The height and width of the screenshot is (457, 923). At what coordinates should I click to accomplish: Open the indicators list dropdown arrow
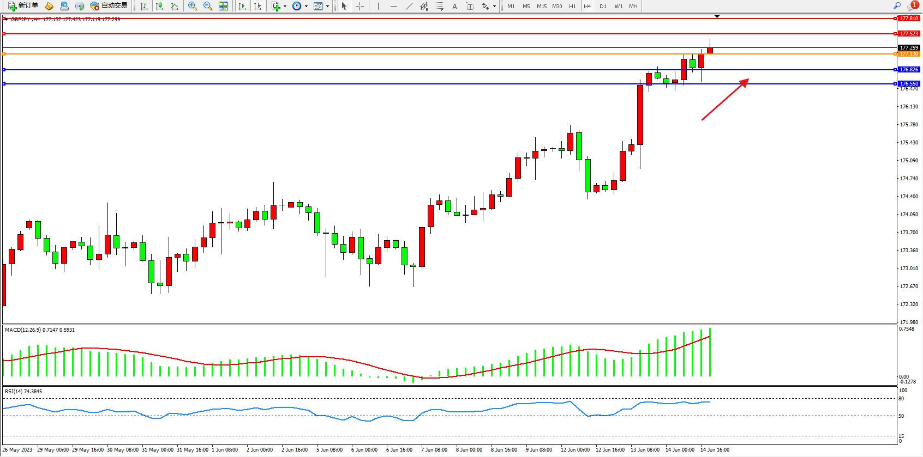[x=285, y=7]
